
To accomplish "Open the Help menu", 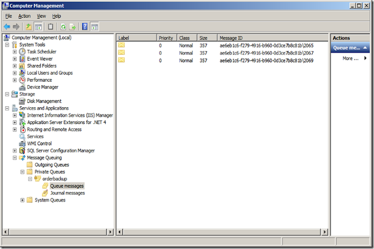I will click(57, 16).
